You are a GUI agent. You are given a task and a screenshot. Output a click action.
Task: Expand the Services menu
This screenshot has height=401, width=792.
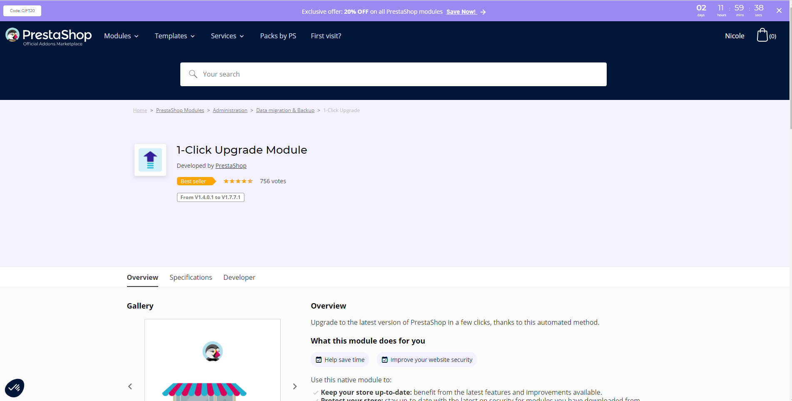click(227, 36)
